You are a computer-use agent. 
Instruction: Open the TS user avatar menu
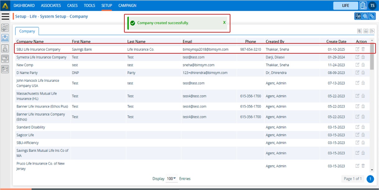[372, 6]
